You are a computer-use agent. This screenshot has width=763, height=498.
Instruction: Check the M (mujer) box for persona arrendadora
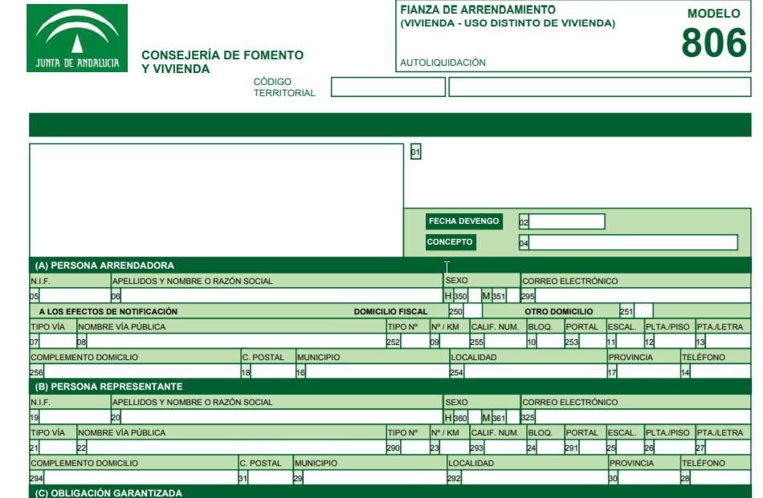512,296
